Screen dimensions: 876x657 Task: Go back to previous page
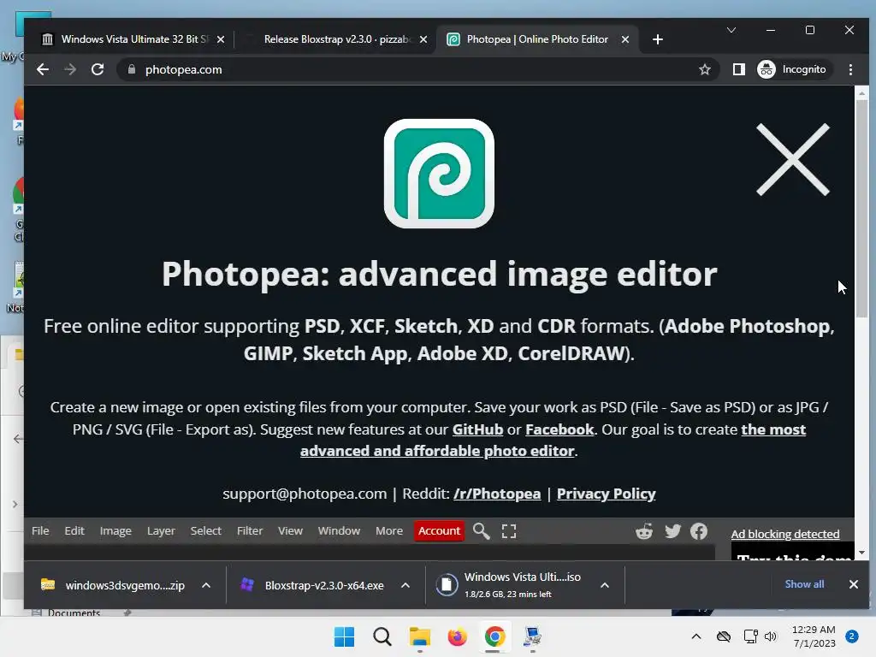click(43, 69)
